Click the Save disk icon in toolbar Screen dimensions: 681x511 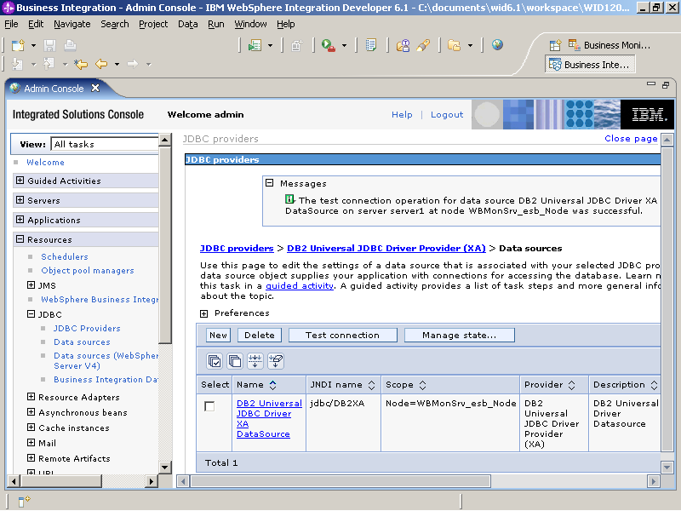[x=49, y=45]
